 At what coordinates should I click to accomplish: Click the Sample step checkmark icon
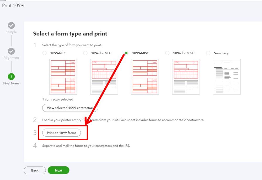coord(11,26)
